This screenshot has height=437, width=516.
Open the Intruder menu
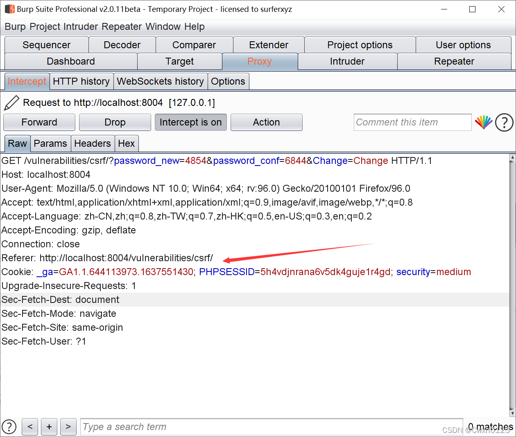(81, 27)
